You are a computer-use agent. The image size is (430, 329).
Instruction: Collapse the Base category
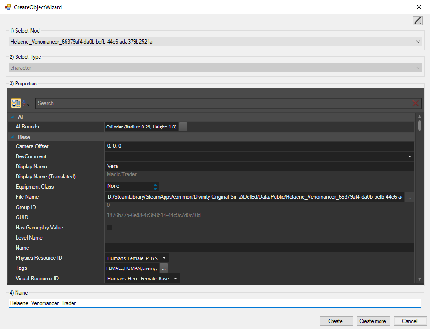13,137
